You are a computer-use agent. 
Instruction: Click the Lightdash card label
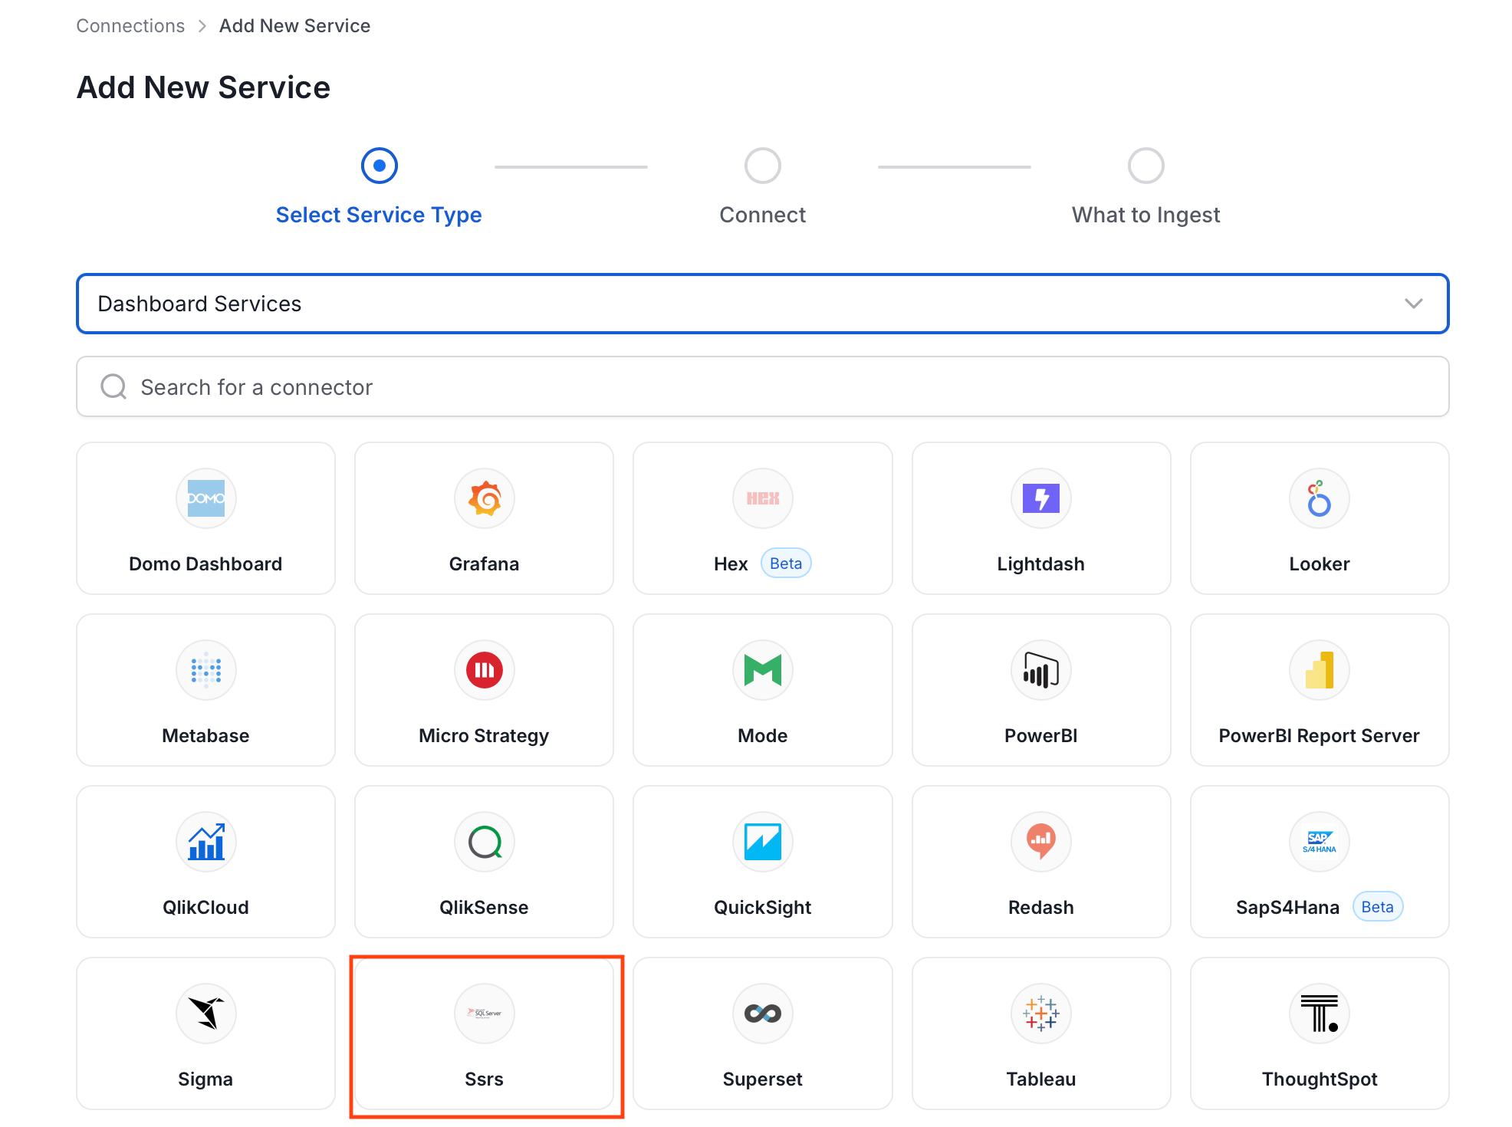tap(1041, 564)
